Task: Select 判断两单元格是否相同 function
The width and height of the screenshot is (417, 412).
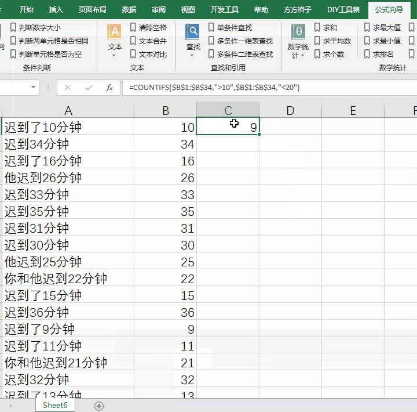Action: [x=49, y=41]
